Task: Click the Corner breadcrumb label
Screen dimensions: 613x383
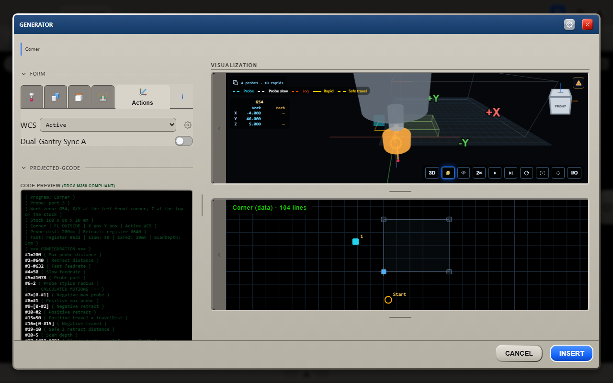Action: coord(33,49)
